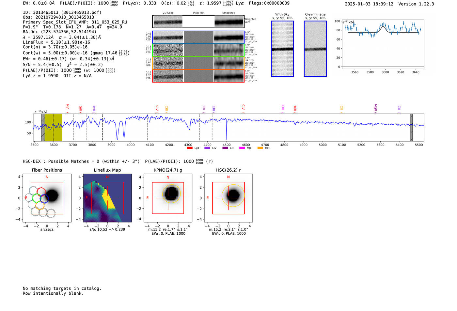Screen dimensions: 457x311
Task: Click the HSC(26.2) r image
Action: [228, 198]
